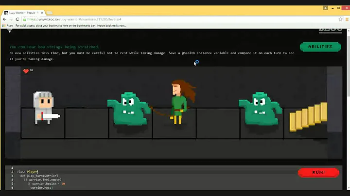Click the Import bookmarks now link
The height and width of the screenshot is (196, 350).
point(111,26)
